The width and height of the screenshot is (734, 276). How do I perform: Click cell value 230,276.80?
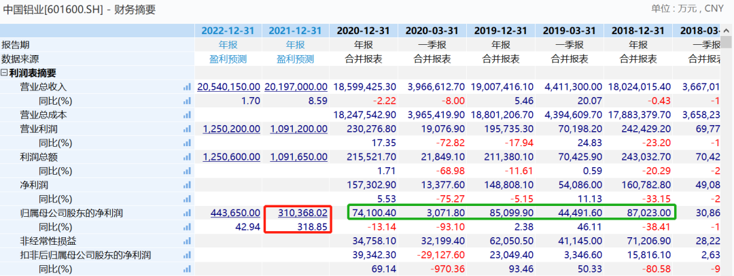click(x=372, y=129)
